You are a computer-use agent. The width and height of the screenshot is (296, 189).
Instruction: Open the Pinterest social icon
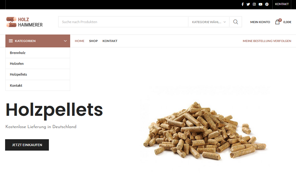coord(267,4)
